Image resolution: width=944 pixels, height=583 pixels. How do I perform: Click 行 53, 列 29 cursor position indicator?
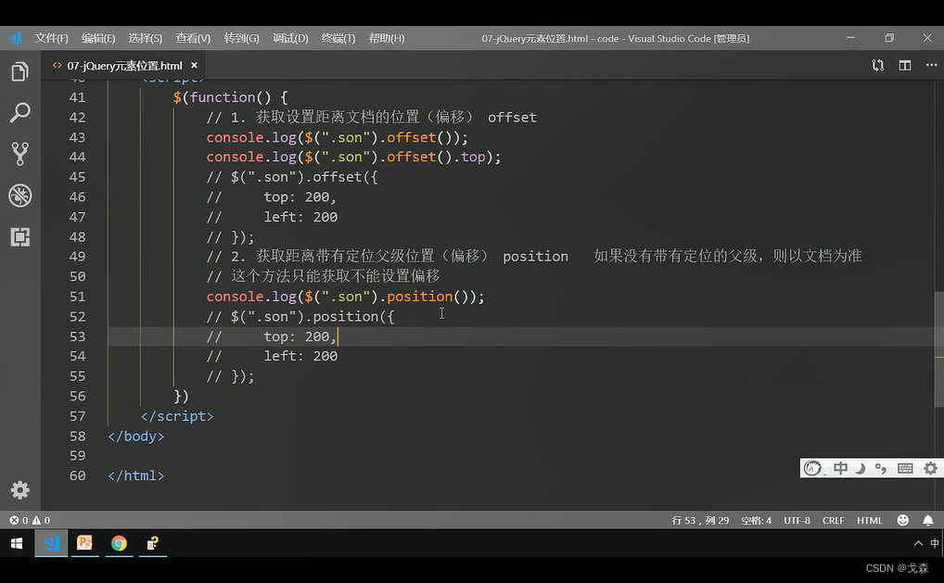(700, 520)
